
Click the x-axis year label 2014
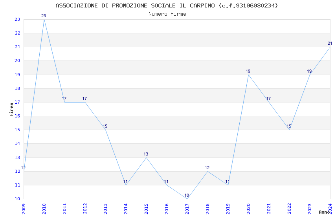pyautogui.click(x=126, y=209)
